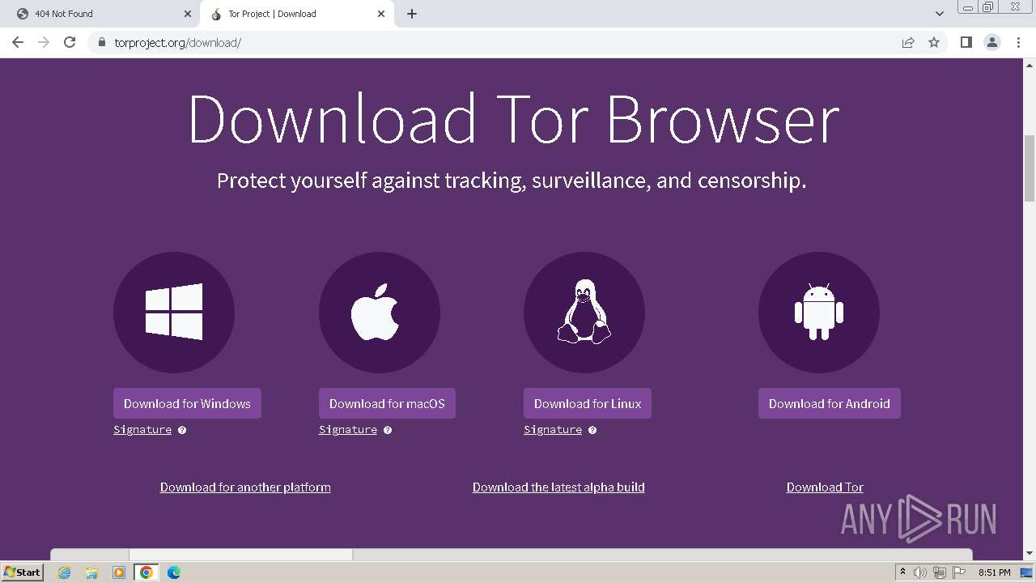
Task: Click the Windows logo circle icon
Action: 174,313
